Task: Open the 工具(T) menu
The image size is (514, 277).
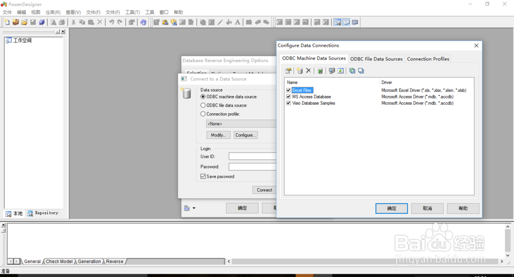Action: tap(133, 12)
